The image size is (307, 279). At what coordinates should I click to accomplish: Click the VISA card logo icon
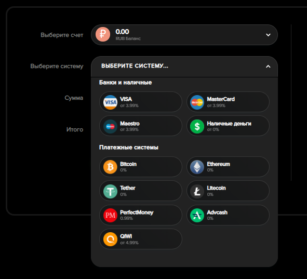click(x=110, y=102)
